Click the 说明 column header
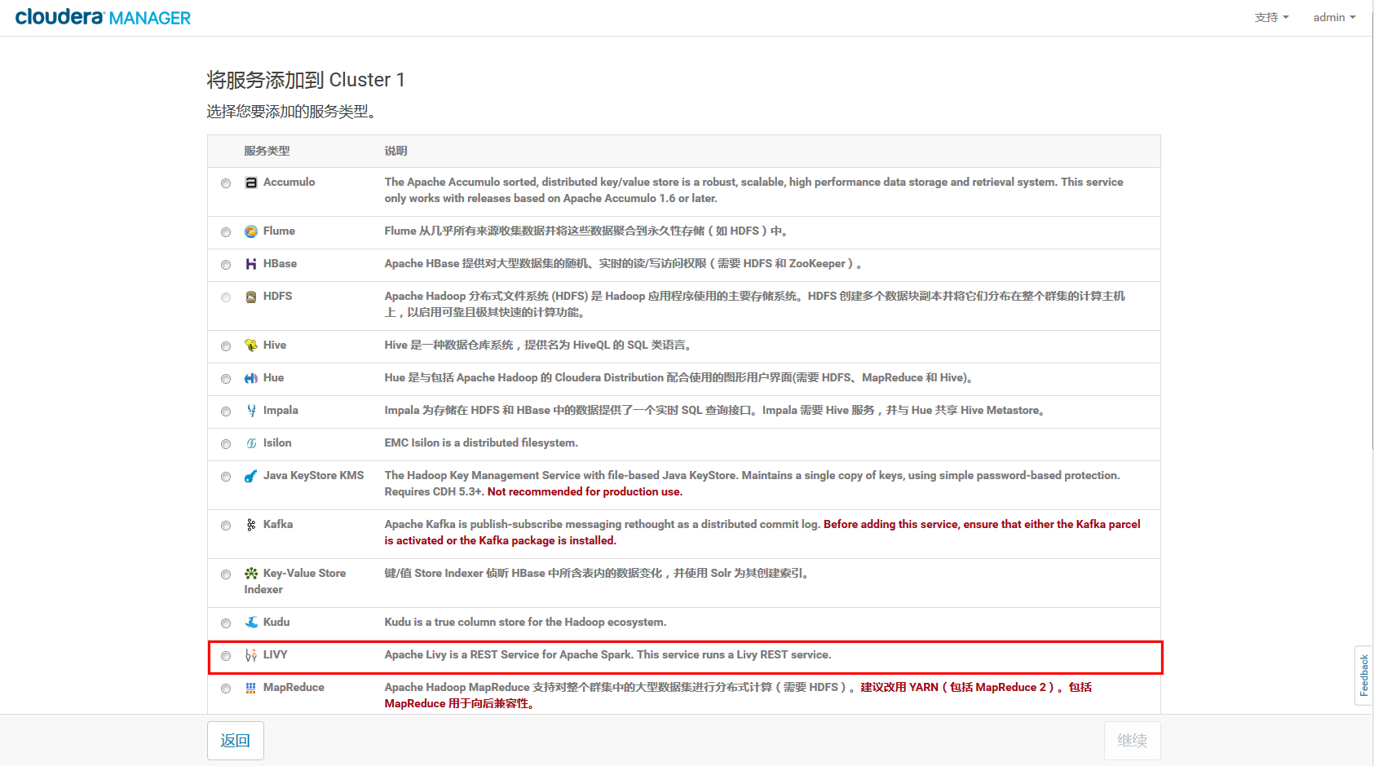This screenshot has height=766, width=1374. click(x=395, y=151)
